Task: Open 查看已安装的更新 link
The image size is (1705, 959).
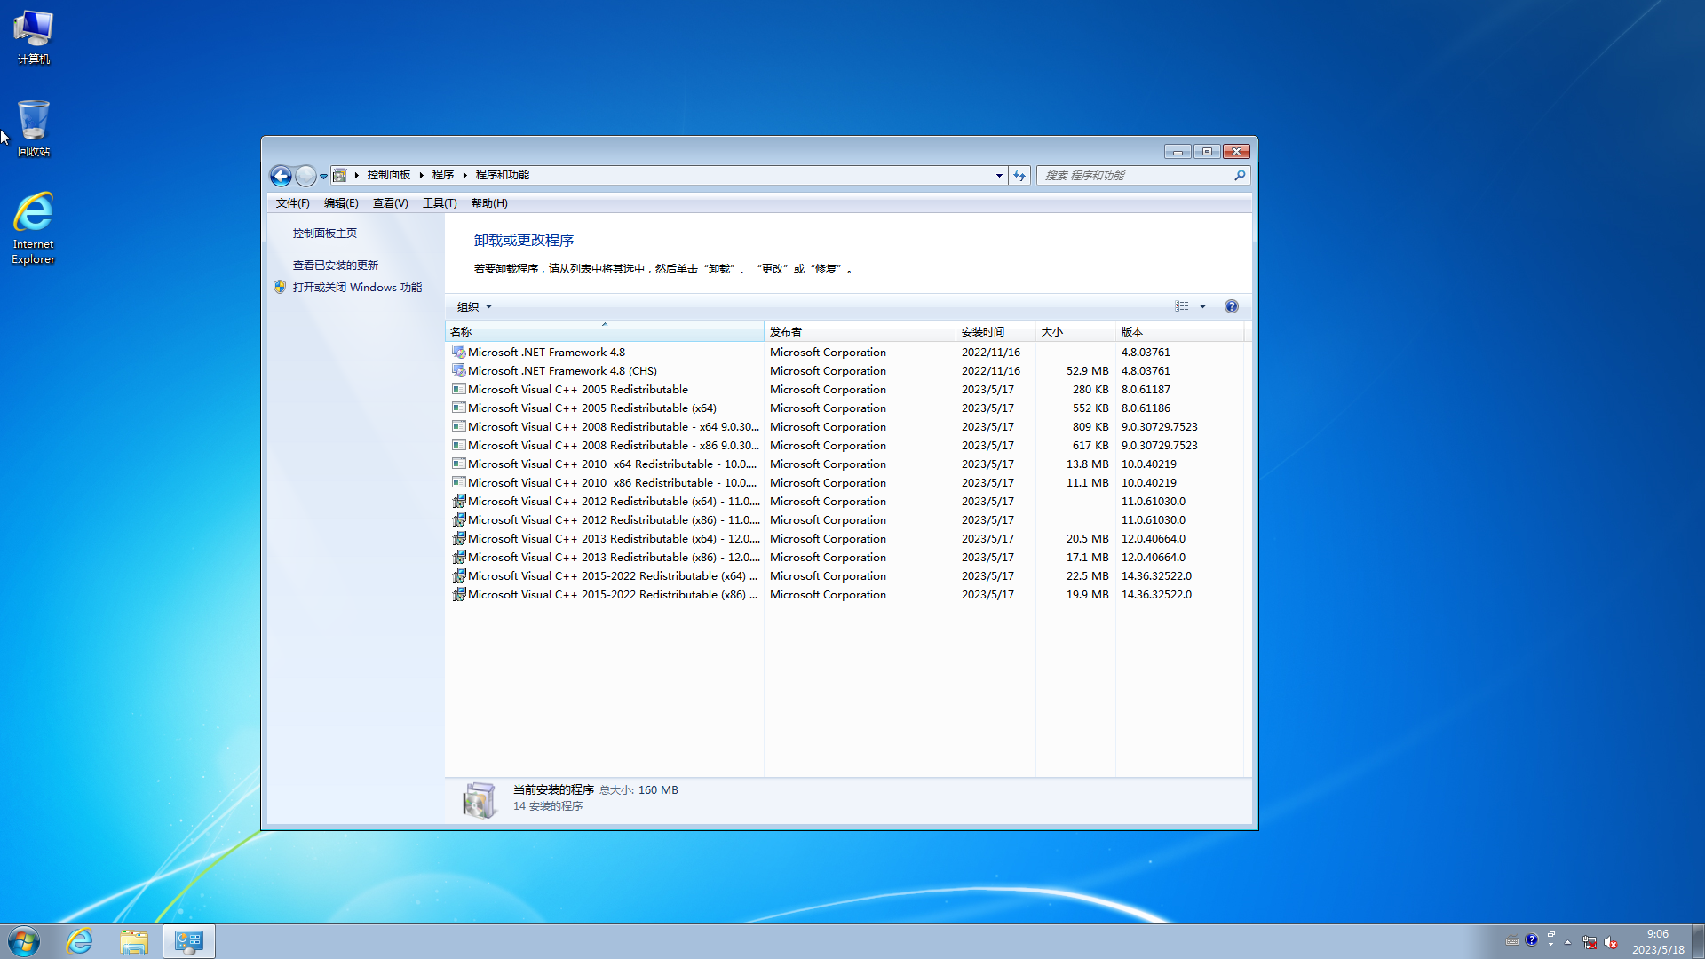Action: (x=336, y=265)
